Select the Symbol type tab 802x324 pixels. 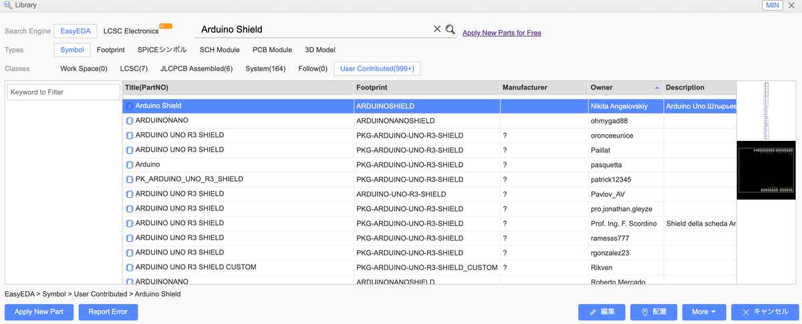tap(72, 50)
